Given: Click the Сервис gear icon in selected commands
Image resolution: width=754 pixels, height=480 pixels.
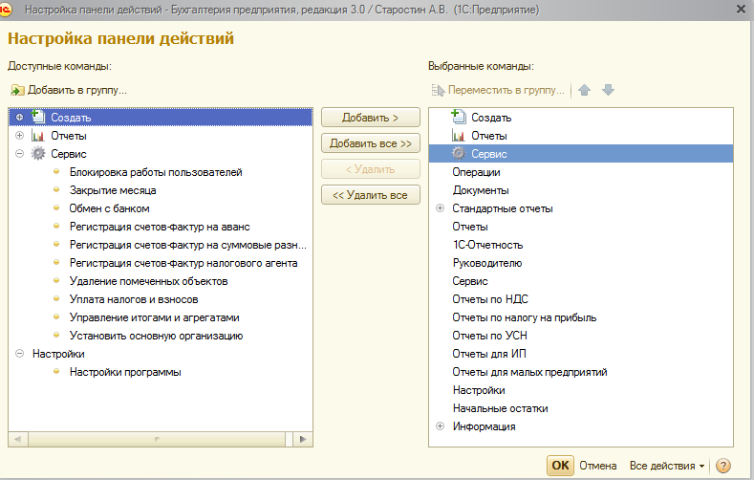Looking at the screenshot, I should [x=459, y=153].
